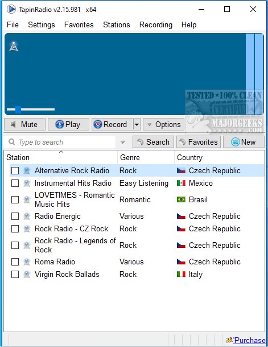Open the Record dropdown arrow
The image size is (268, 347).
(137, 124)
